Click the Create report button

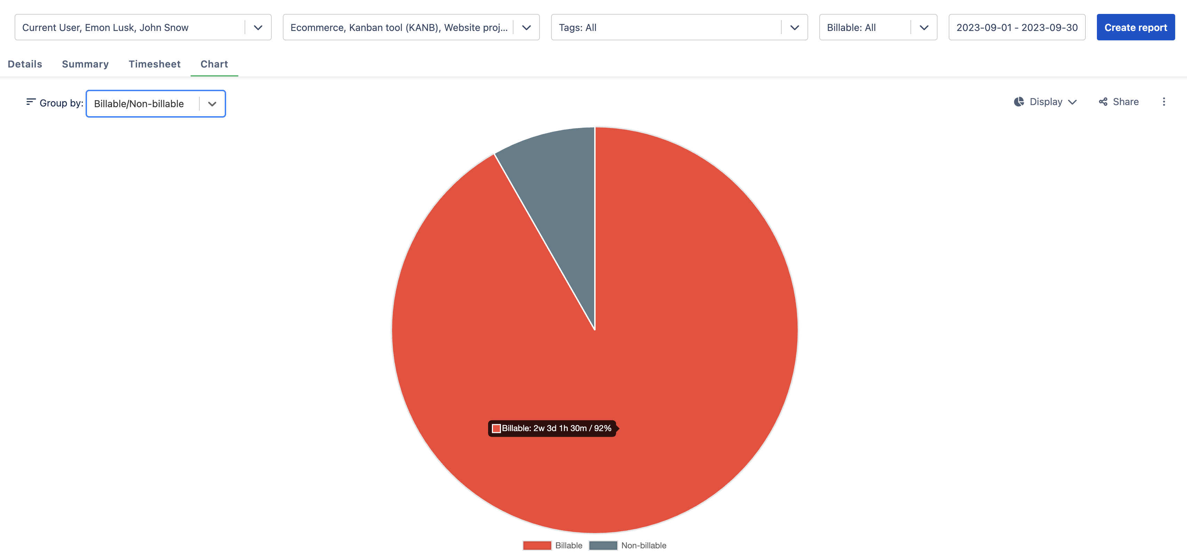point(1136,28)
